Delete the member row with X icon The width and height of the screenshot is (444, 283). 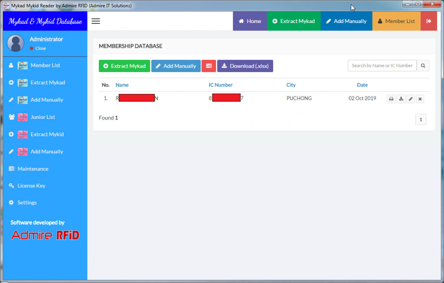tap(420, 99)
